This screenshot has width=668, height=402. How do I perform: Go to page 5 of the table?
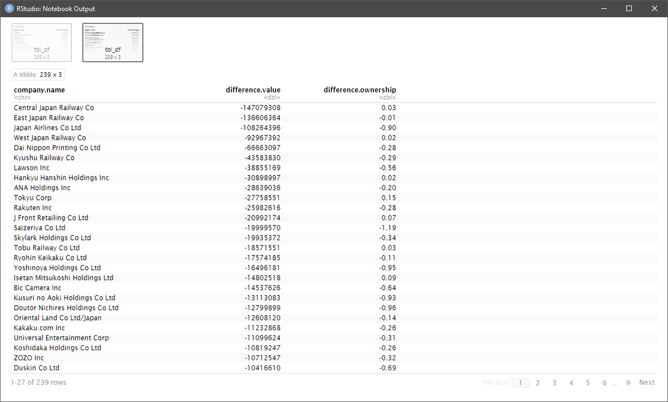pyautogui.click(x=588, y=383)
